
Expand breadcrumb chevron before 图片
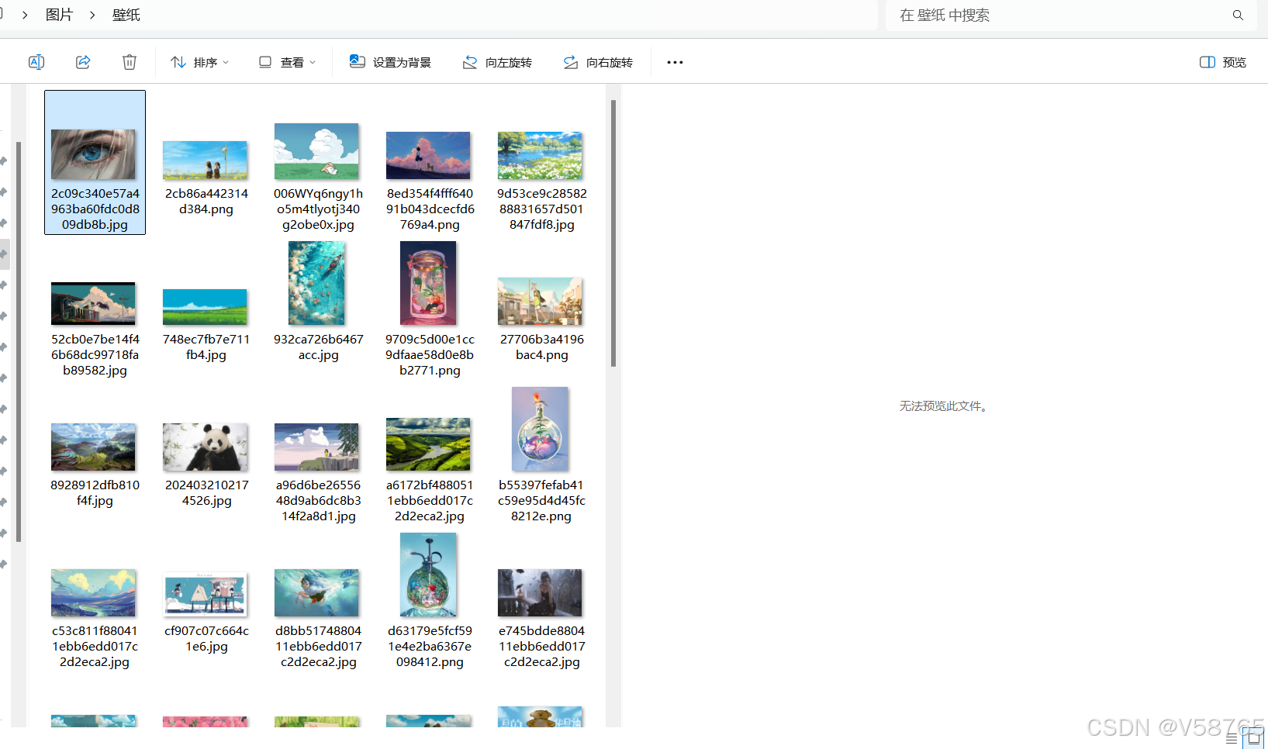[x=25, y=15]
